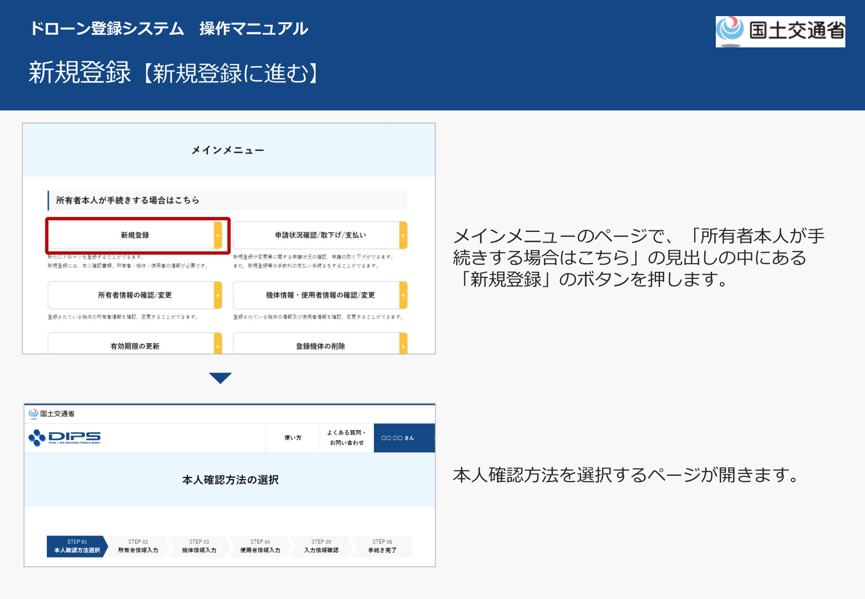Click 登録機体の削除 button
This screenshot has width=865, height=599.
pos(320,343)
